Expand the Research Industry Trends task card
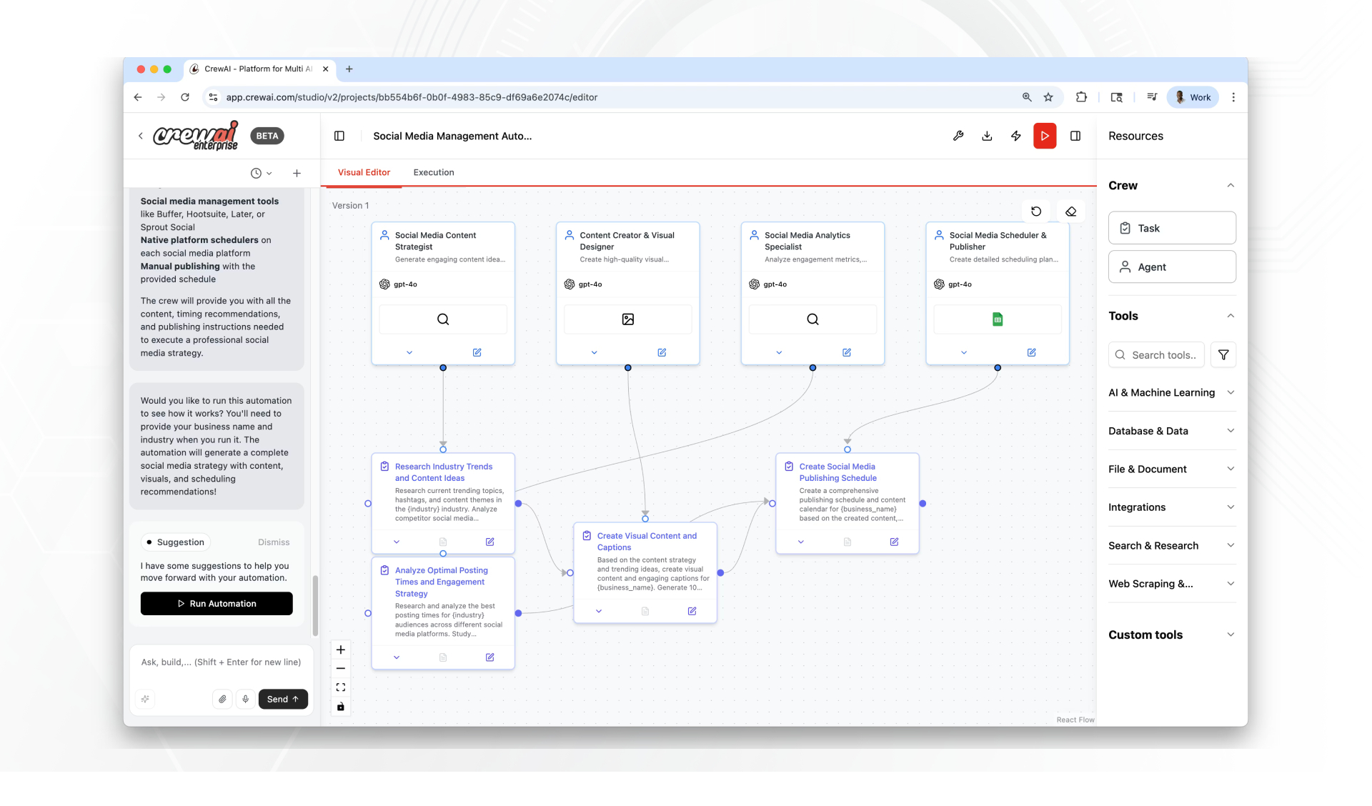The width and height of the screenshot is (1372, 806). coord(397,542)
